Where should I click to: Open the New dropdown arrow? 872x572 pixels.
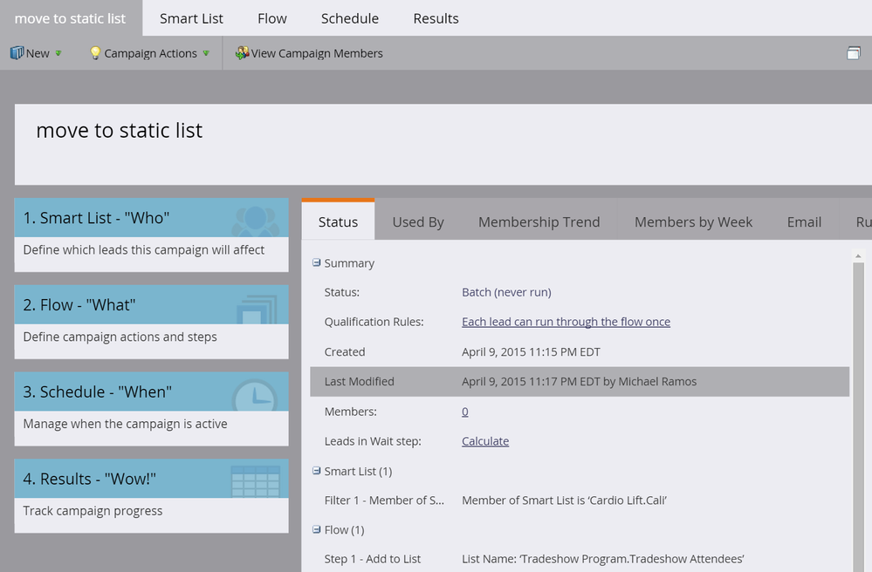pyautogui.click(x=58, y=53)
